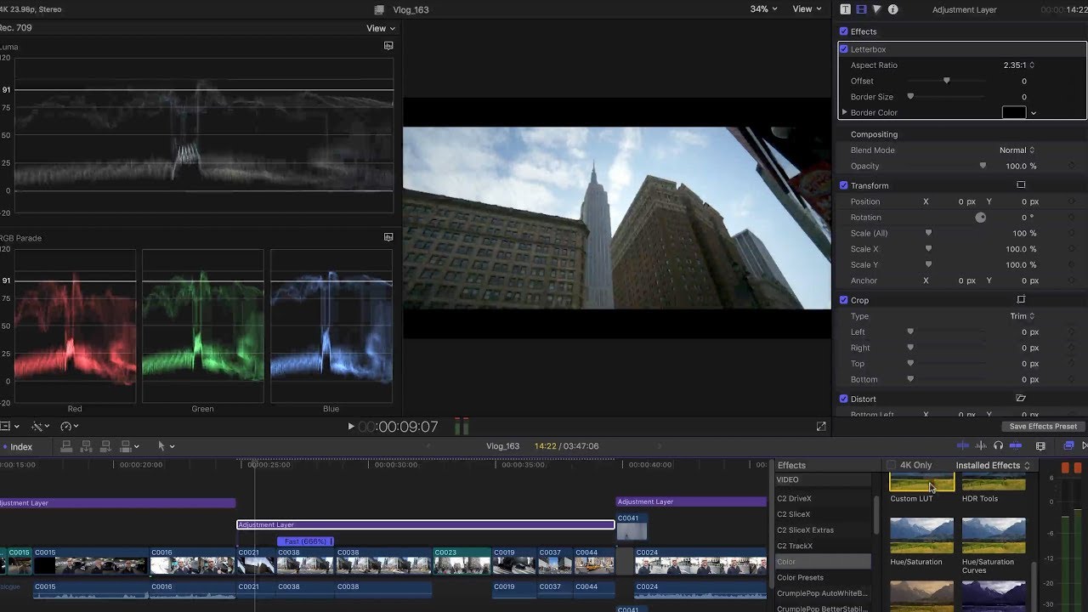
Task: Open the Color inspector triangle icon
Action: pos(876,9)
